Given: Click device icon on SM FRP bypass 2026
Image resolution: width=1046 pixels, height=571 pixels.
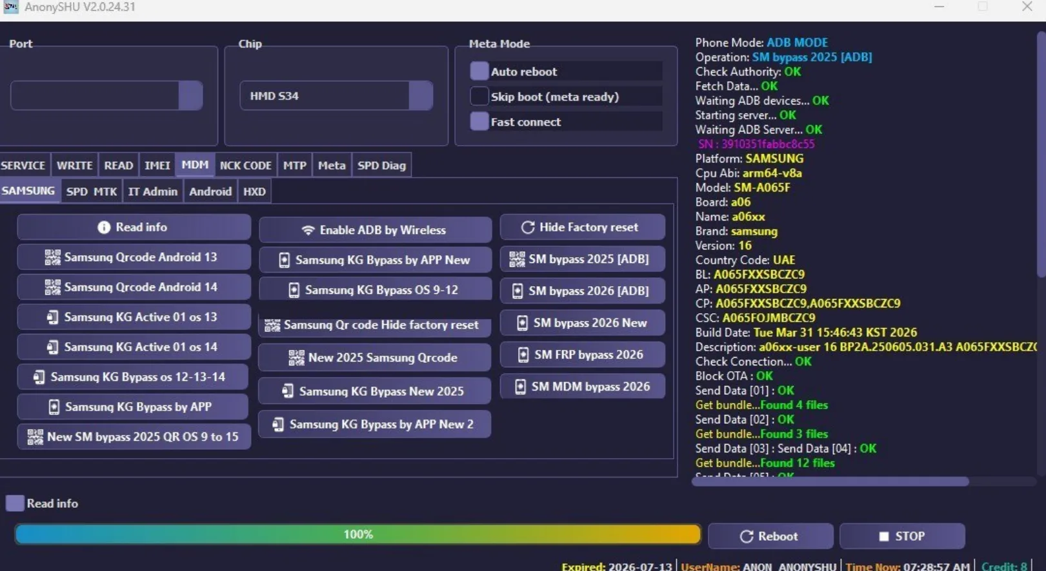Looking at the screenshot, I should [523, 354].
